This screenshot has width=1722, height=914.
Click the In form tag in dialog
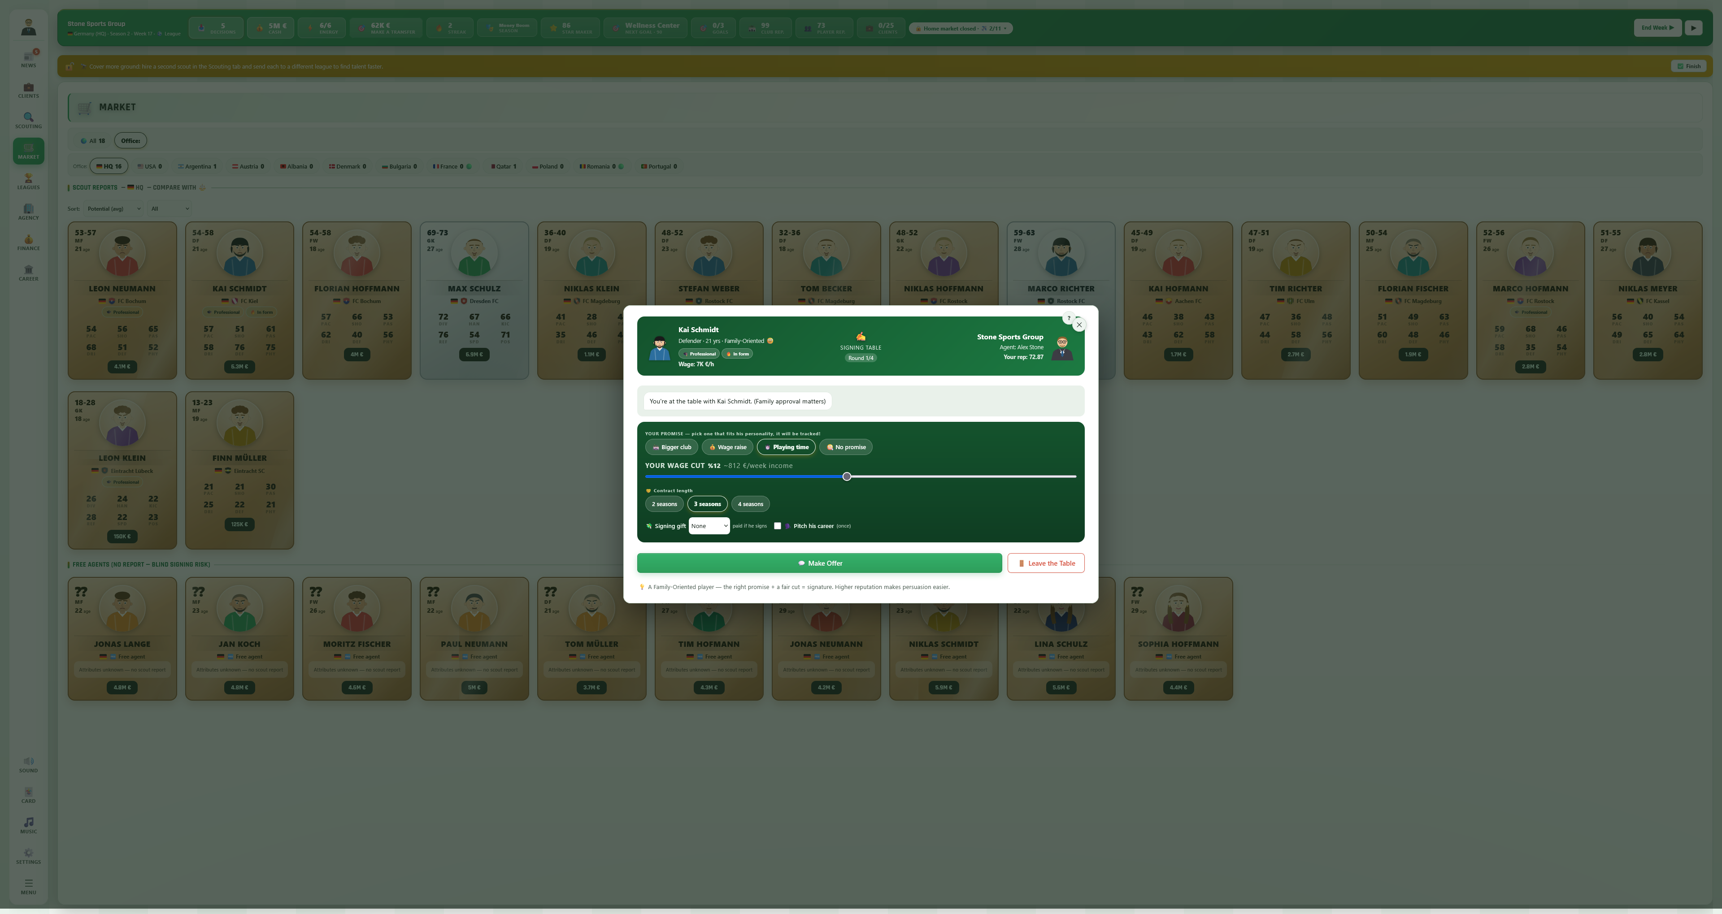pos(737,354)
